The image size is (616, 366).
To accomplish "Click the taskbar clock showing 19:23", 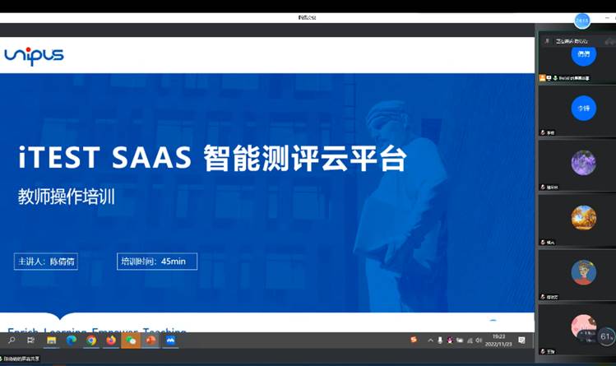I will click(500, 340).
